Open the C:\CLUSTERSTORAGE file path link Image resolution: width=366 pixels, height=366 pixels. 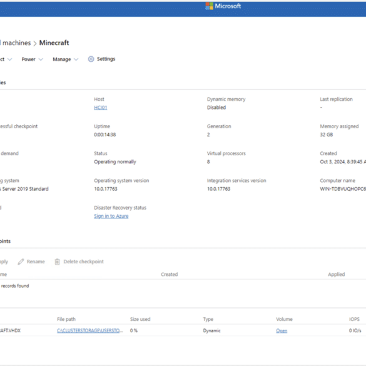click(x=90, y=331)
